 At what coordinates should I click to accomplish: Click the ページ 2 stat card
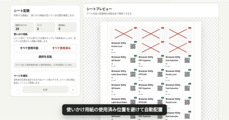[x=45, y=27]
